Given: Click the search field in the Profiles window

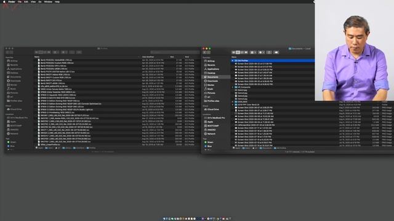Looking at the screenshot, I should tap(174, 52).
